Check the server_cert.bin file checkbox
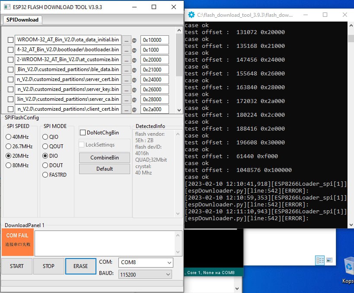The height and width of the screenshot is (293, 354). click(11, 79)
